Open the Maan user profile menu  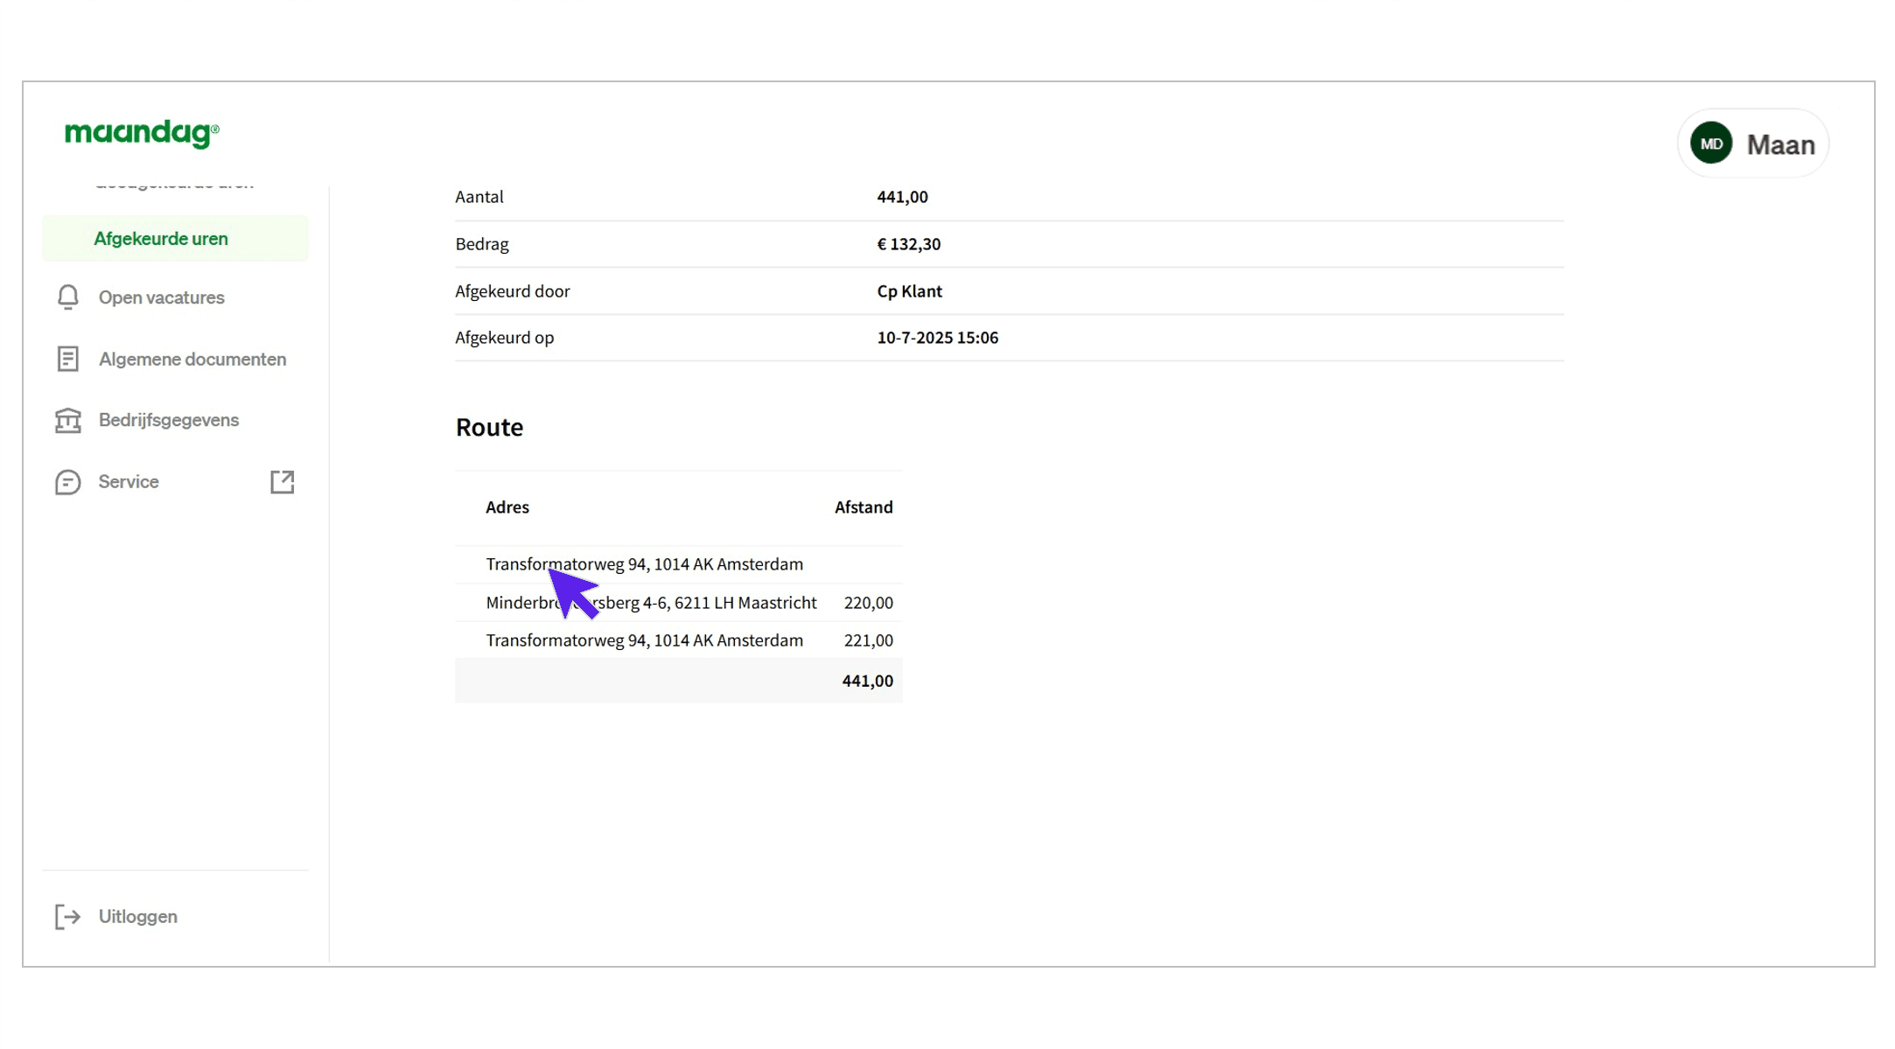pyautogui.click(x=1780, y=144)
